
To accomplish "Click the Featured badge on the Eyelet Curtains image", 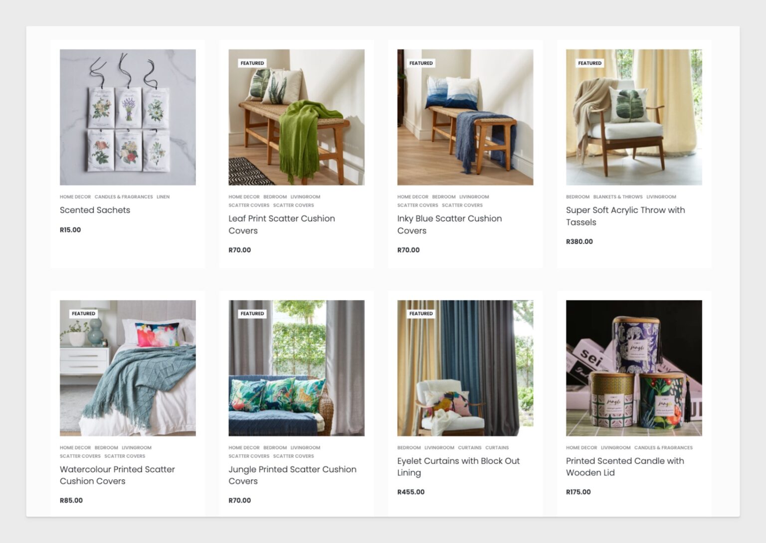I will click(x=421, y=314).
